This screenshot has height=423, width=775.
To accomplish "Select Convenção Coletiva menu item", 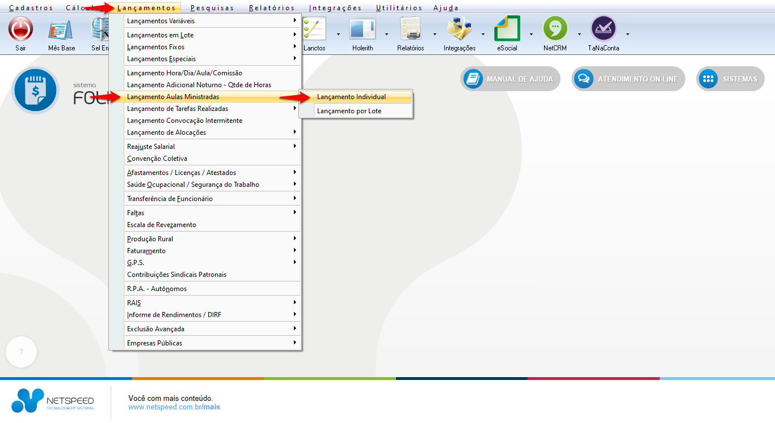I will [157, 159].
